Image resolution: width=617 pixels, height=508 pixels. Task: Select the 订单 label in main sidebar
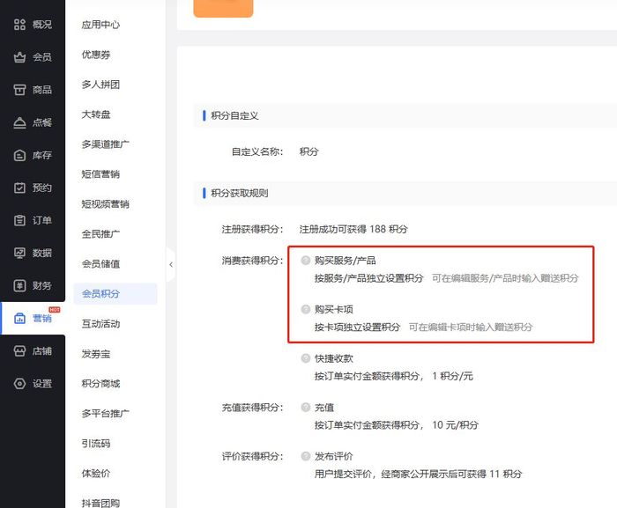pyautogui.click(x=42, y=220)
